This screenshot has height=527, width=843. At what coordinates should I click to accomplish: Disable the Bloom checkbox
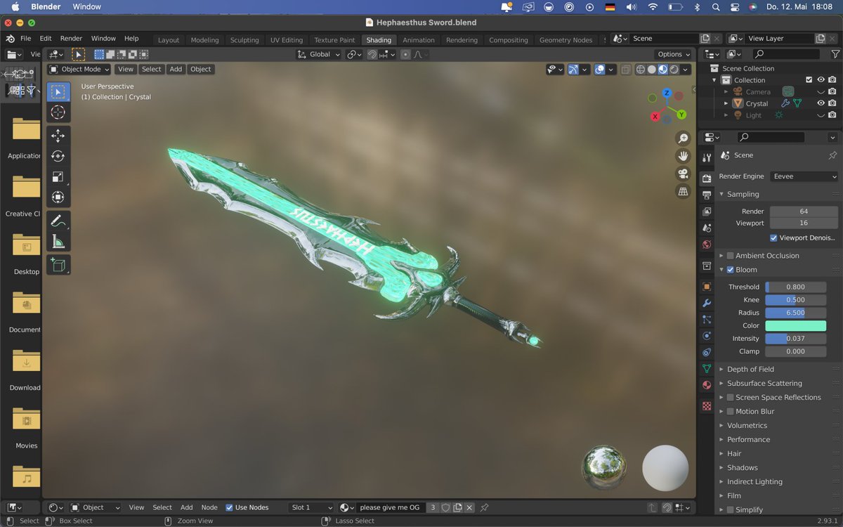(730, 270)
